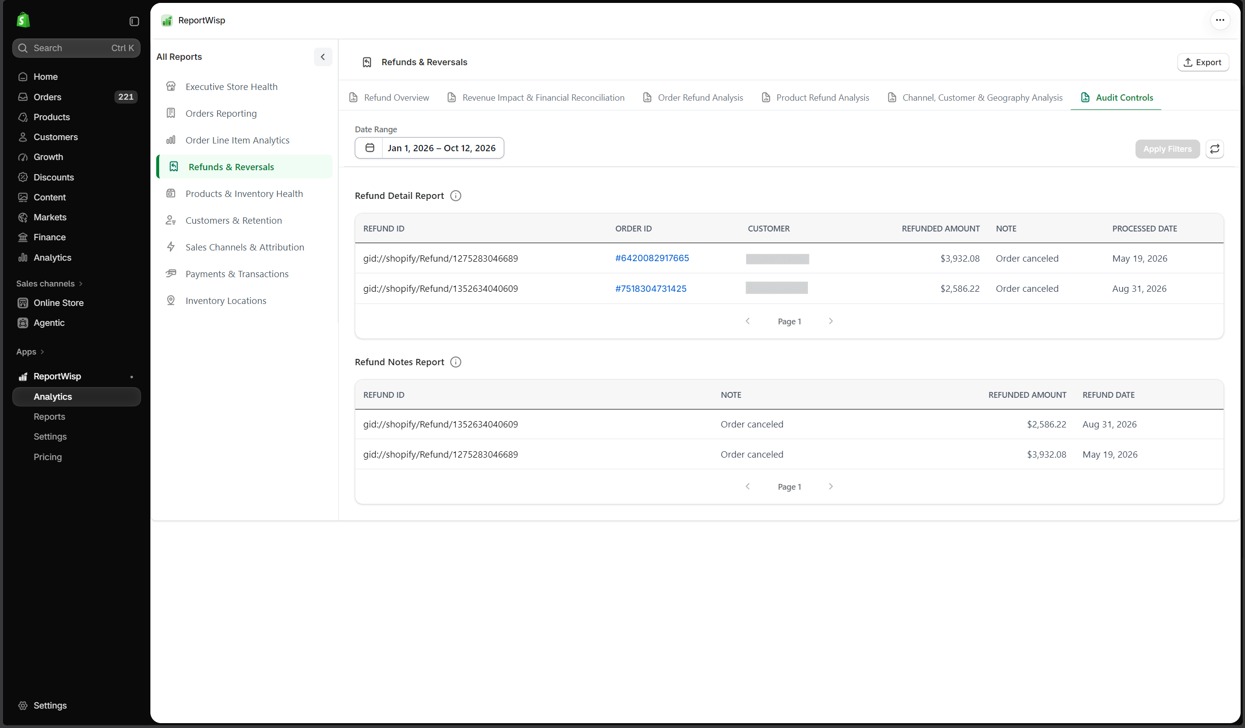Screen dimensions: 1245x728
Task: Go to next page in Refund Detail Report
Action: pos(830,321)
